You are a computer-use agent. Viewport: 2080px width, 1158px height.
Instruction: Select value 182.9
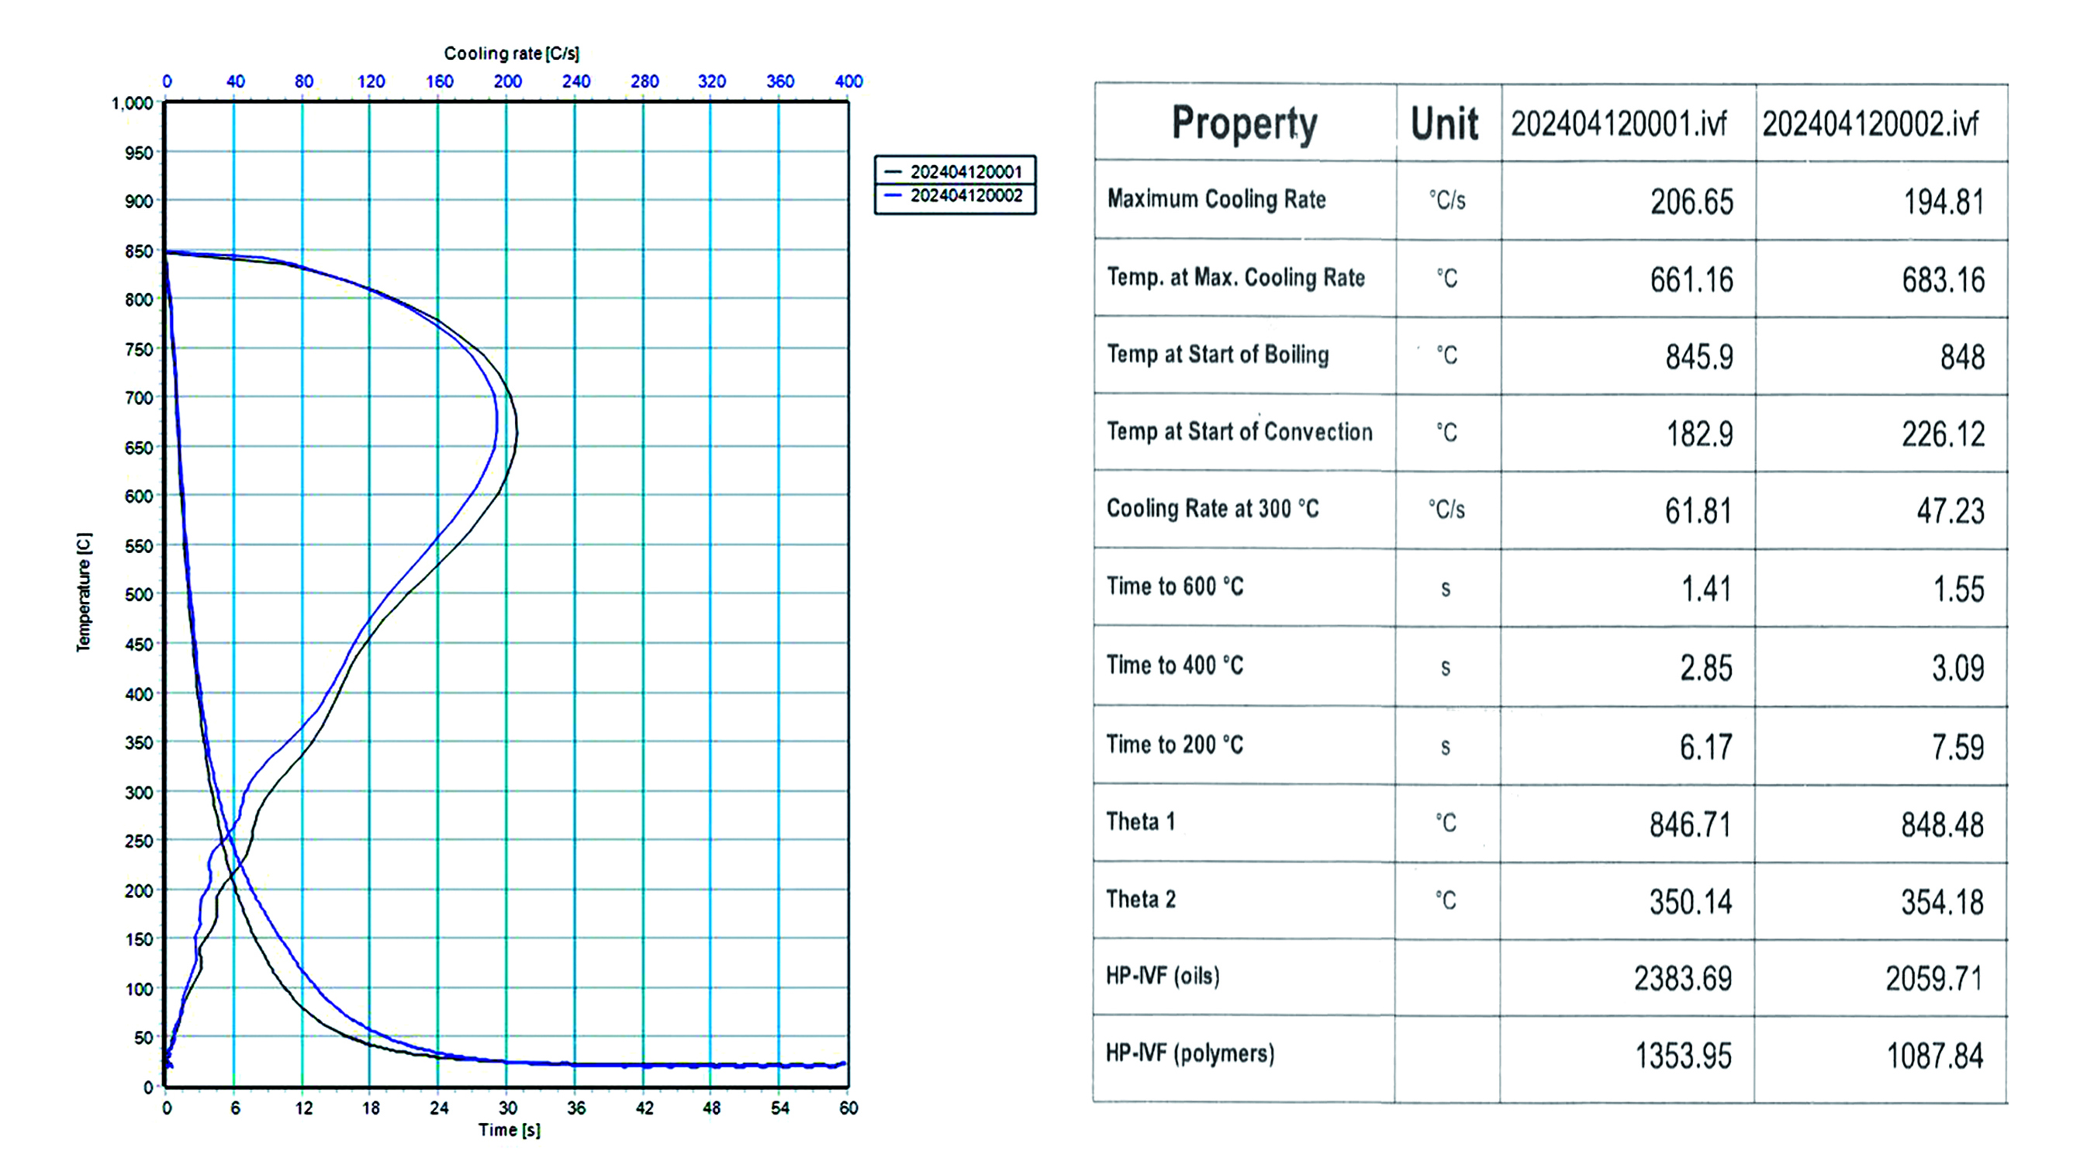click(1700, 434)
